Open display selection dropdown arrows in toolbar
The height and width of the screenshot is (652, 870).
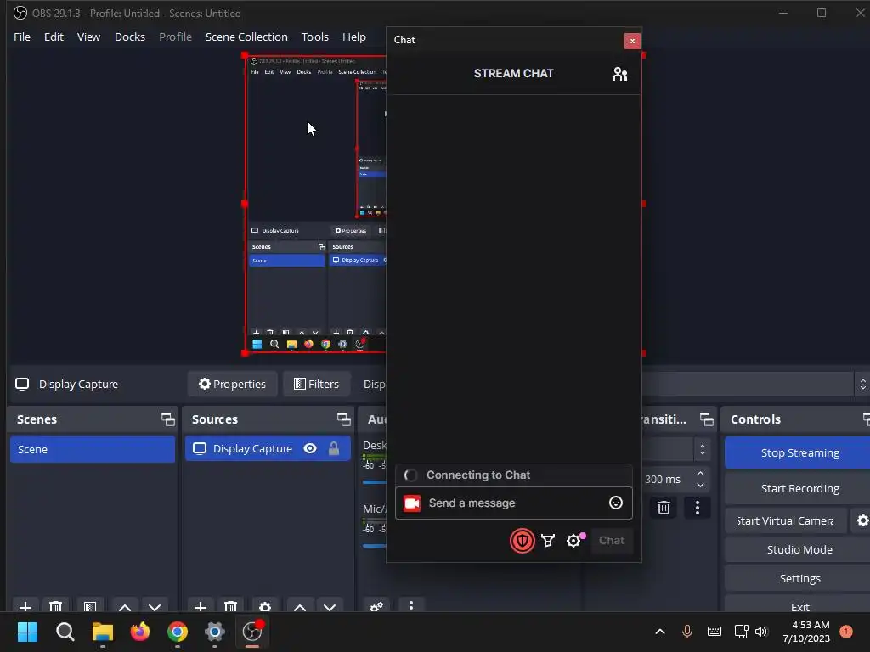point(862,384)
